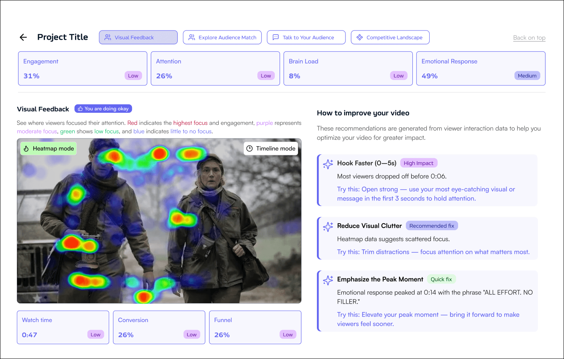Click the sparkle icon beside Reduce Visual Clutter
This screenshot has width=564, height=359.
328,226
